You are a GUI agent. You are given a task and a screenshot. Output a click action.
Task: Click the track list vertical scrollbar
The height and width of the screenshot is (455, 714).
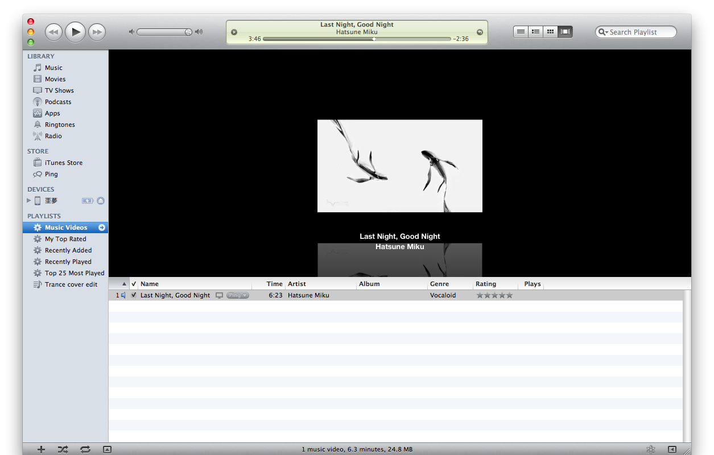tap(687, 366)
